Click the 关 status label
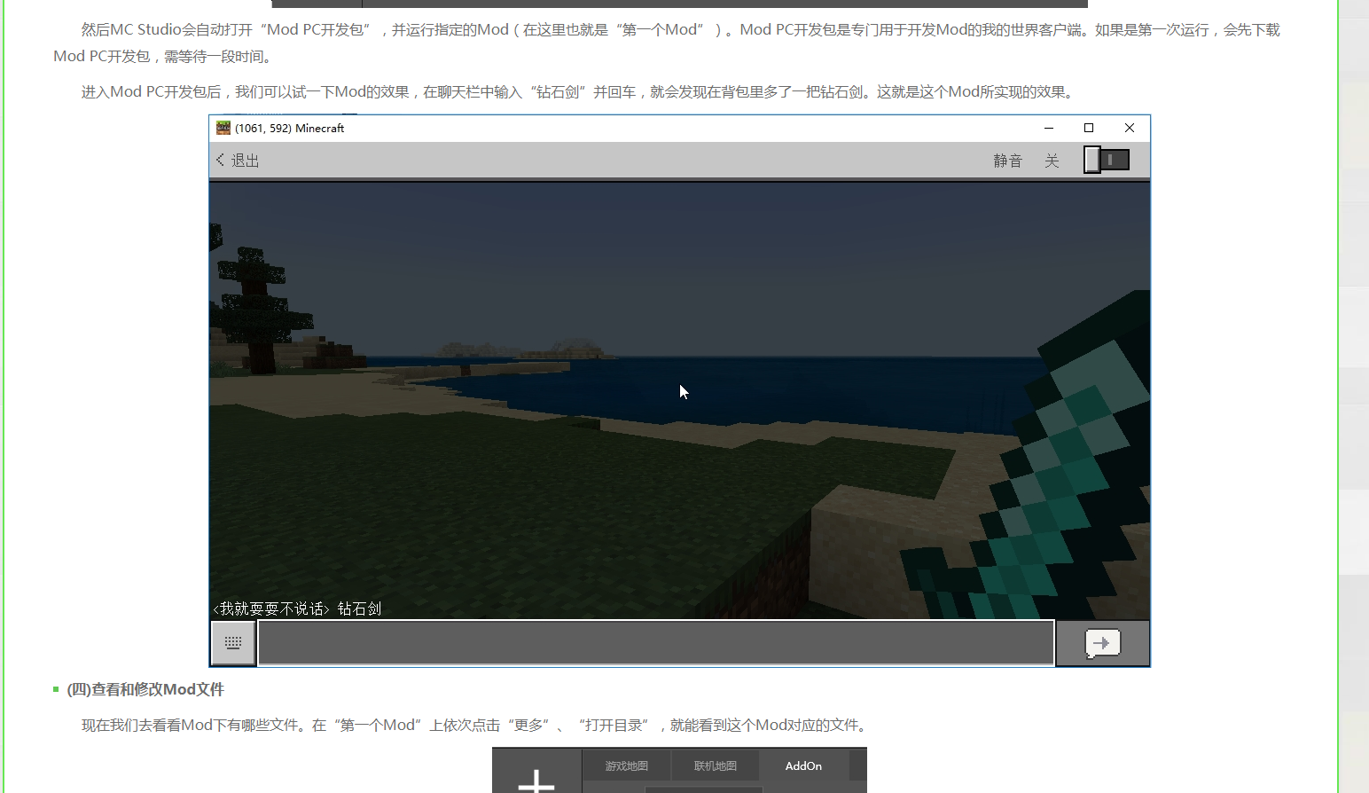 point(1052,161)
